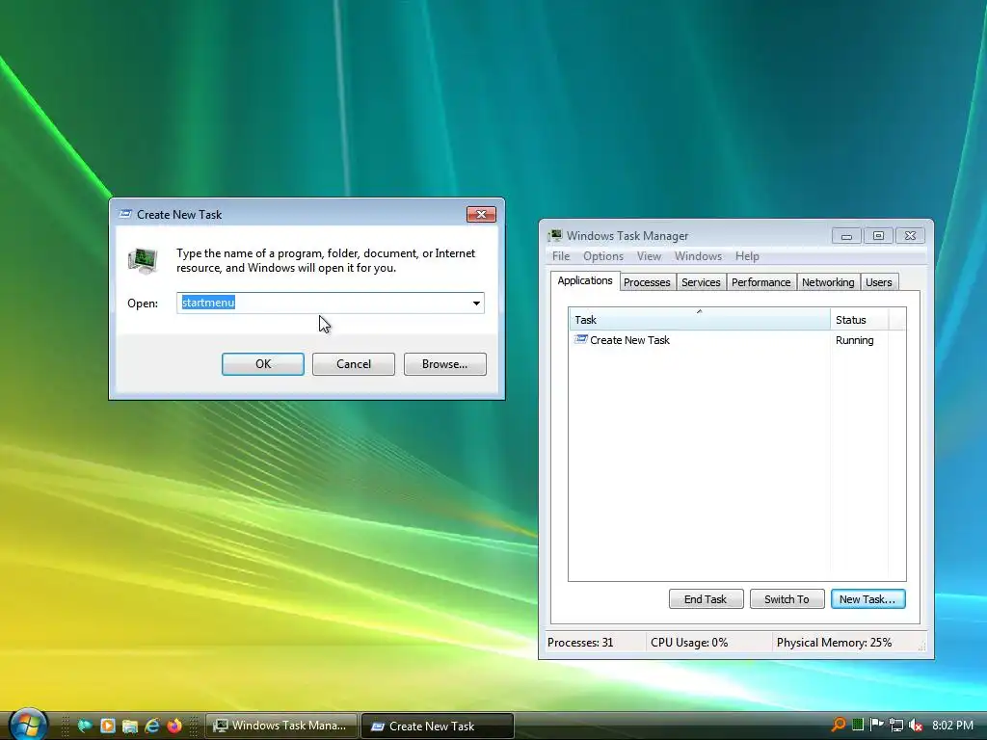The height and width of the screenshot is (740, 987).
Task: Switch to the Users tab
Action: 879,282
